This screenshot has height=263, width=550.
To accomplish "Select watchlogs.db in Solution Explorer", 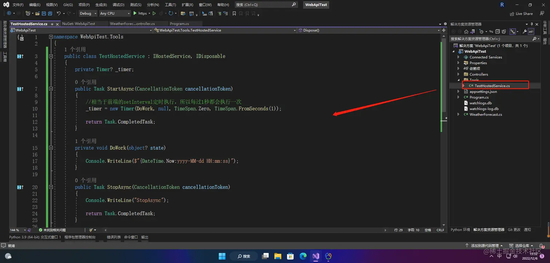I will [x=481, y=103].
